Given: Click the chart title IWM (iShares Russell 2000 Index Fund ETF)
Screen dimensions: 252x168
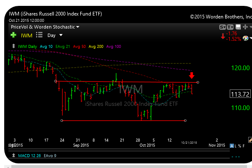Looking at the screenshot, I should coord(55,14).
